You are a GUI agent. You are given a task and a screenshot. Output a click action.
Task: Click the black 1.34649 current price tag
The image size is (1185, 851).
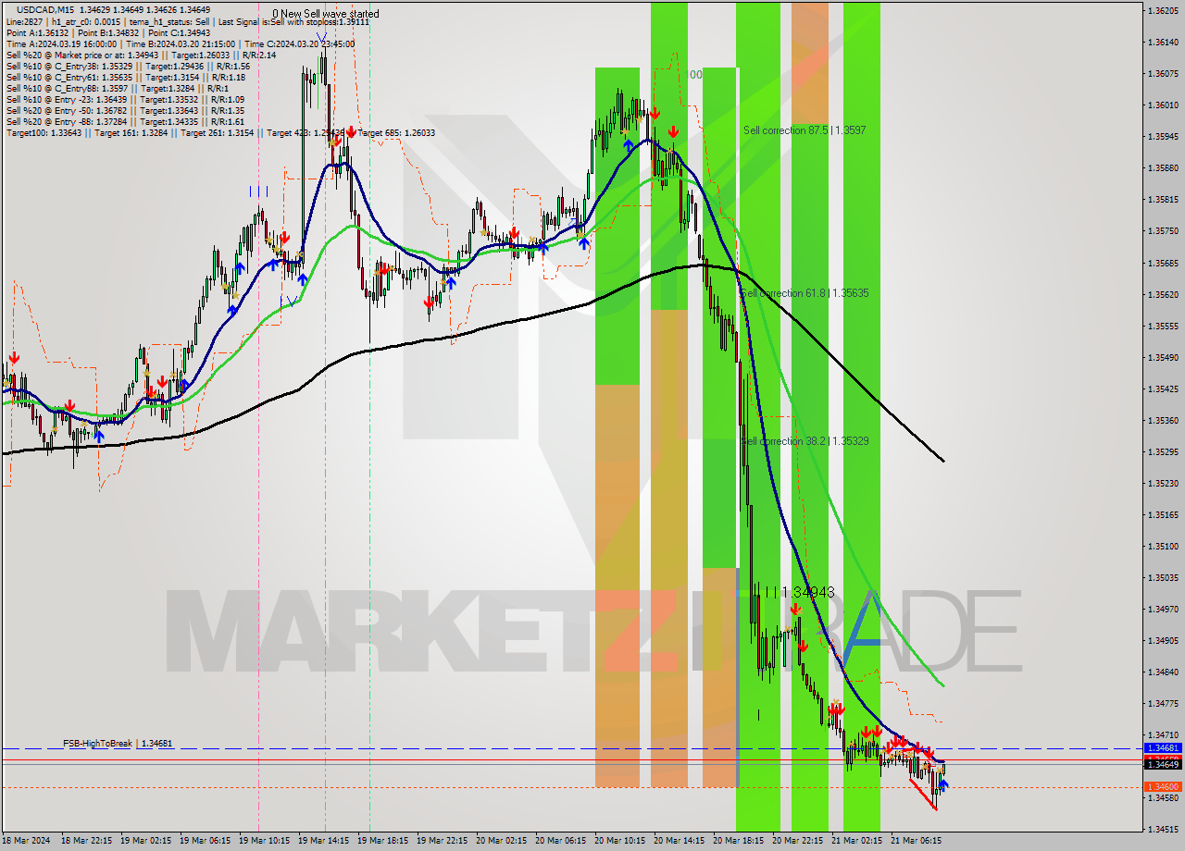coord(1163,764)
